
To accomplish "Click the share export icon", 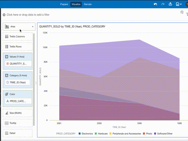I will pyautogui.click(x=170, y=4).
